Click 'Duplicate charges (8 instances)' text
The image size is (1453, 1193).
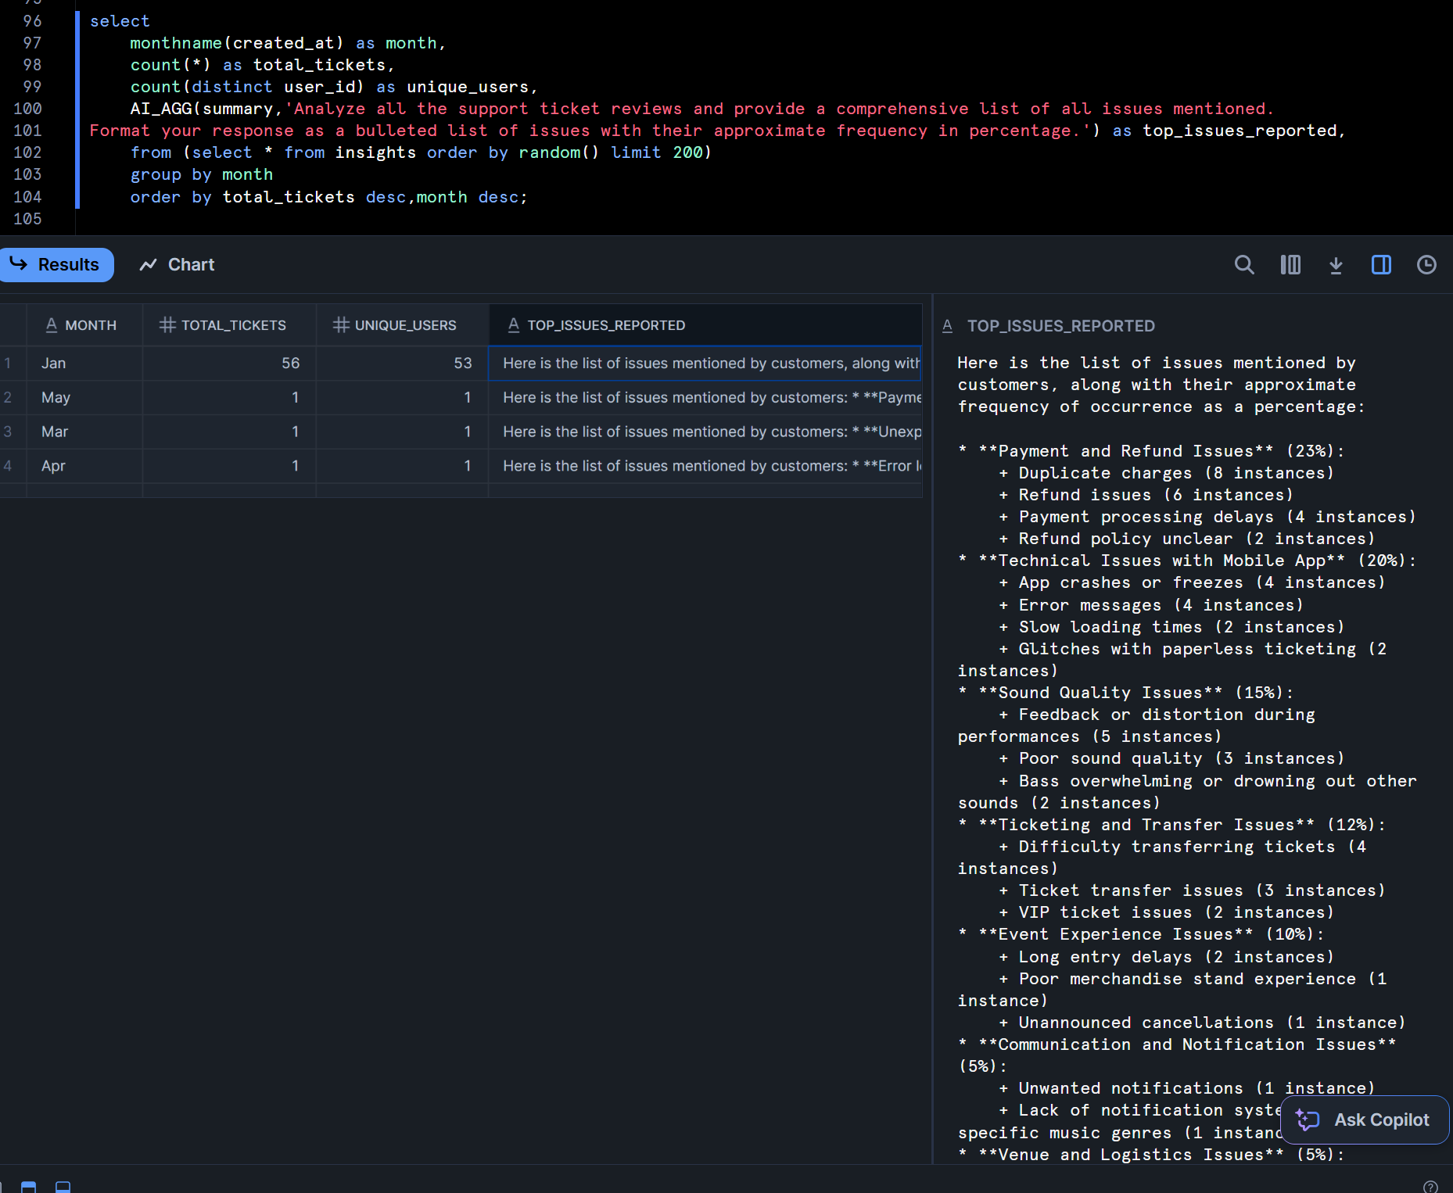click(1176, 473)
